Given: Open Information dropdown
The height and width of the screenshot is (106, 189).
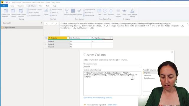Looking at the screenshot, I should 88,16.
